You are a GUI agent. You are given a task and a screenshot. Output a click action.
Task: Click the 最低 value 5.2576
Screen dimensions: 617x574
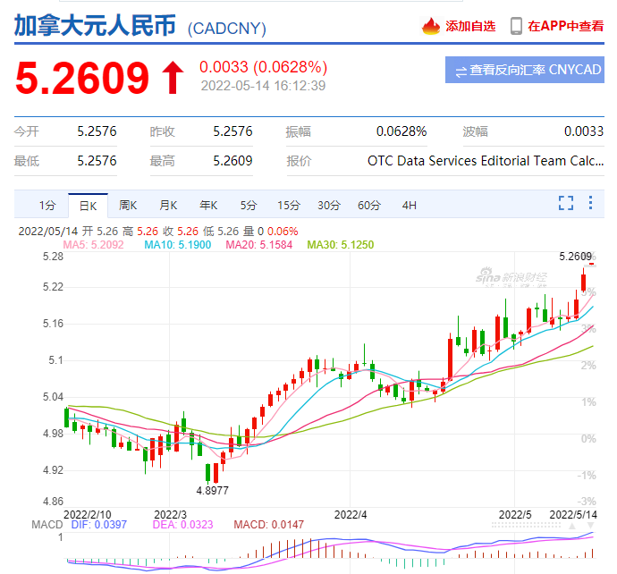tap(97, 161)
